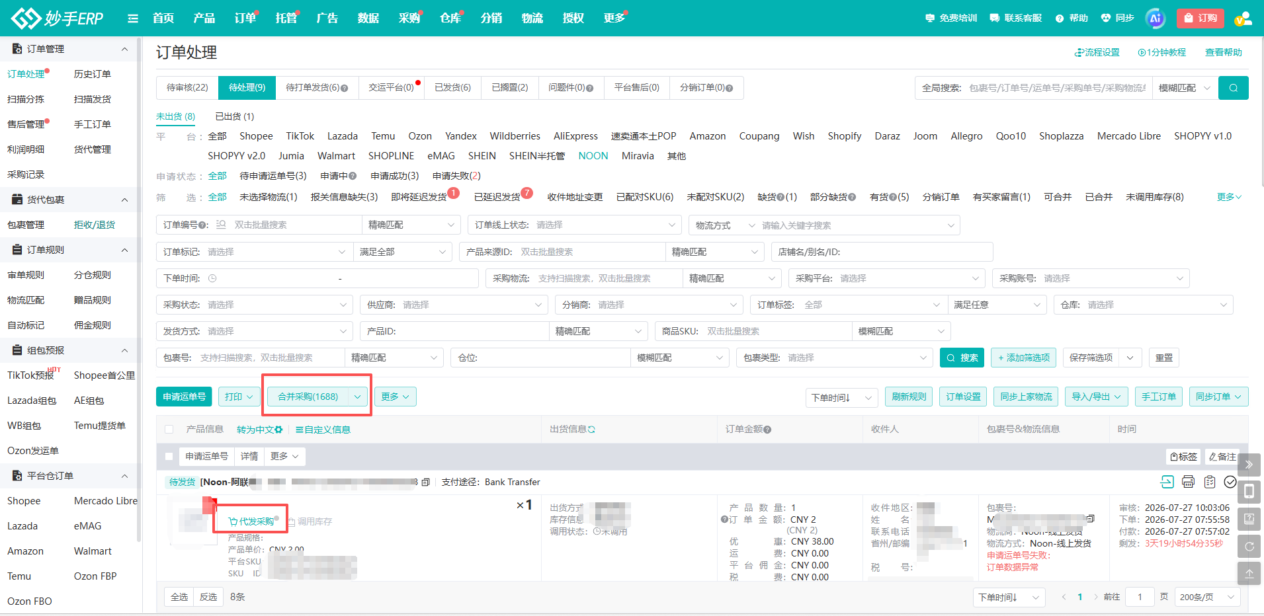The width and height of the screenshot is (1264, 616).
Task: Open the 采购平台 dropdown
Action: click(x=886, y=279)
